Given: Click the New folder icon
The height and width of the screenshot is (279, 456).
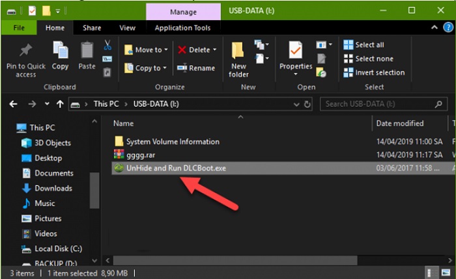Looking at the screenshot, I should tap(238, 50).
